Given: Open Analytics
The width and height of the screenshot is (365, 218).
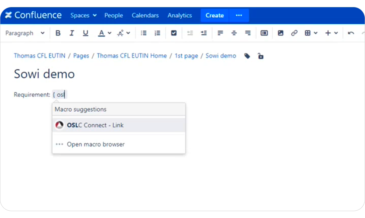Looking at the screenshot, I should click(180, 15).
